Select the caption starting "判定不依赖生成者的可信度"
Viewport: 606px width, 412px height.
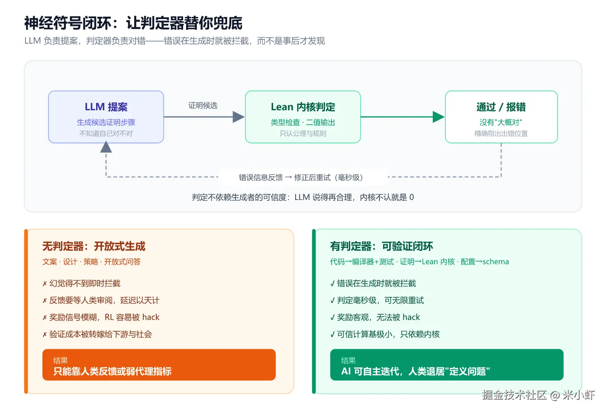pyautogui.click(x=303, y=197)
